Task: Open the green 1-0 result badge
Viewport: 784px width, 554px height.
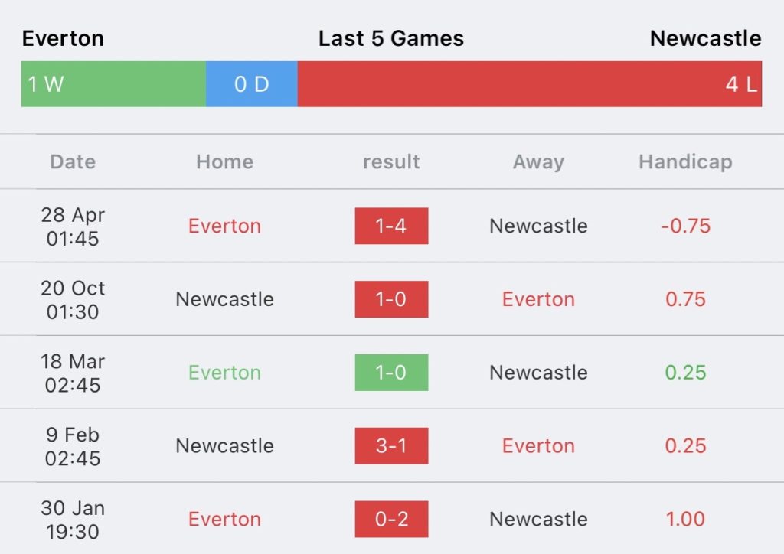Action: click(x=391, y=373)
